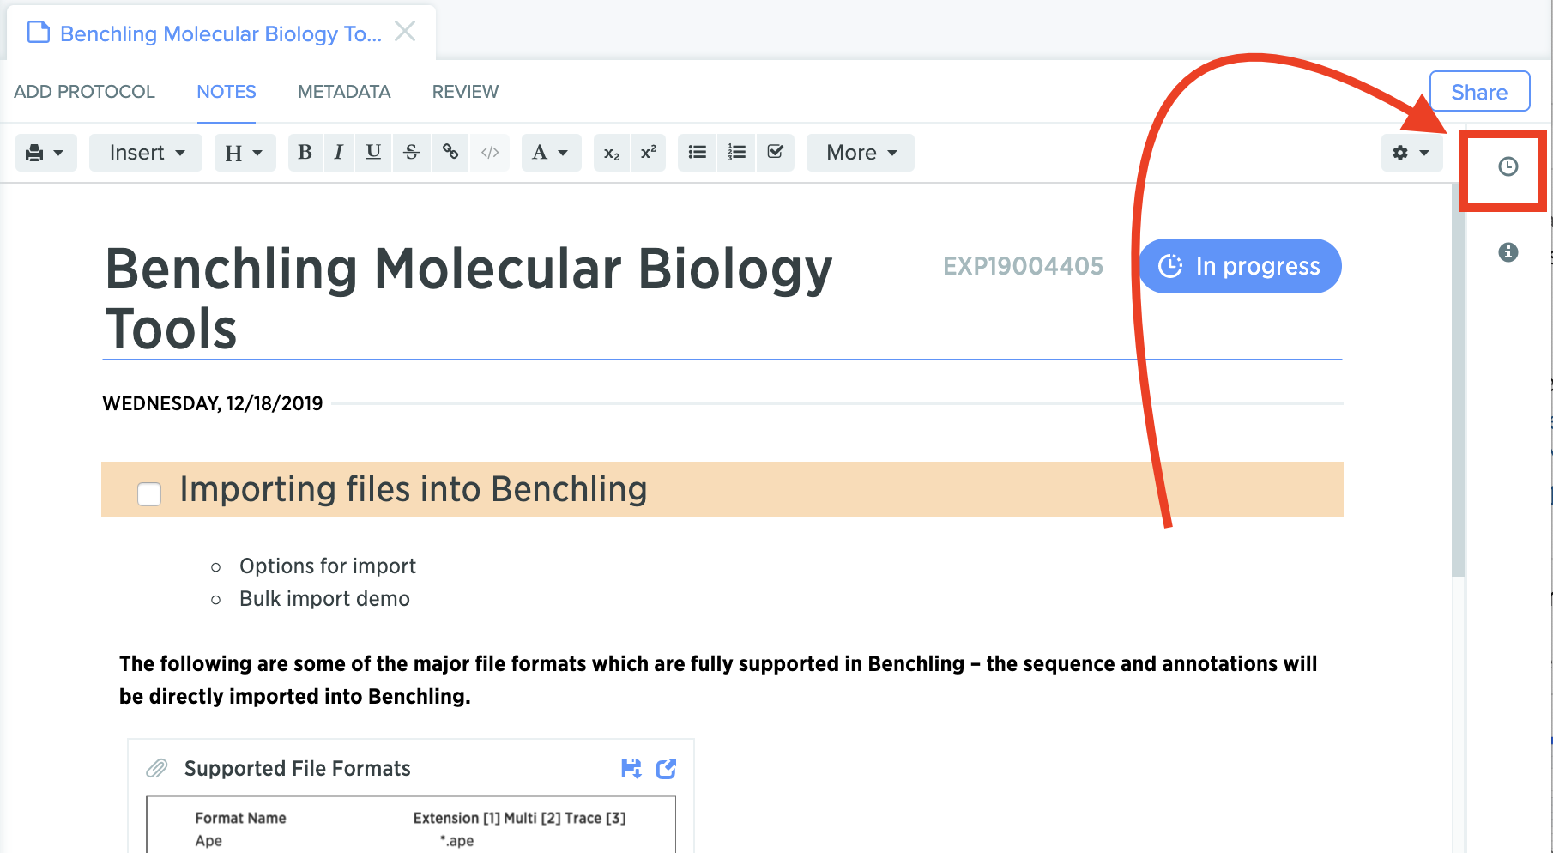Open the METADATA tab

coord(344,92)
